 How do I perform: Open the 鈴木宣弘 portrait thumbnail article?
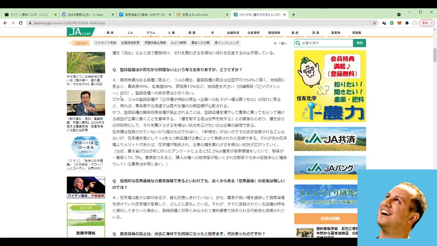click(x=86, y=102)
